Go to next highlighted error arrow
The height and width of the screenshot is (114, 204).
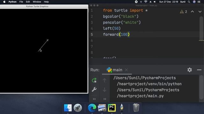pyautogui.click(x=200, y=12)
